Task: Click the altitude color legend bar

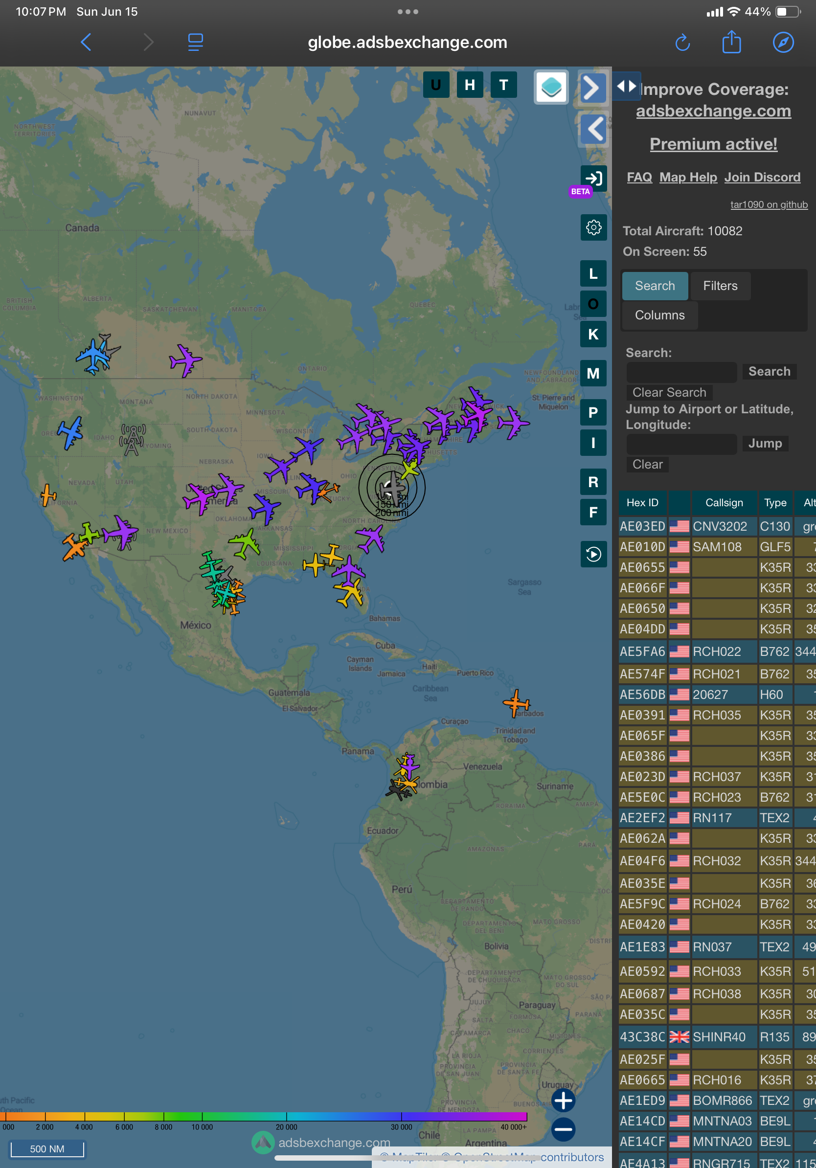Action: click(264, 1117)
